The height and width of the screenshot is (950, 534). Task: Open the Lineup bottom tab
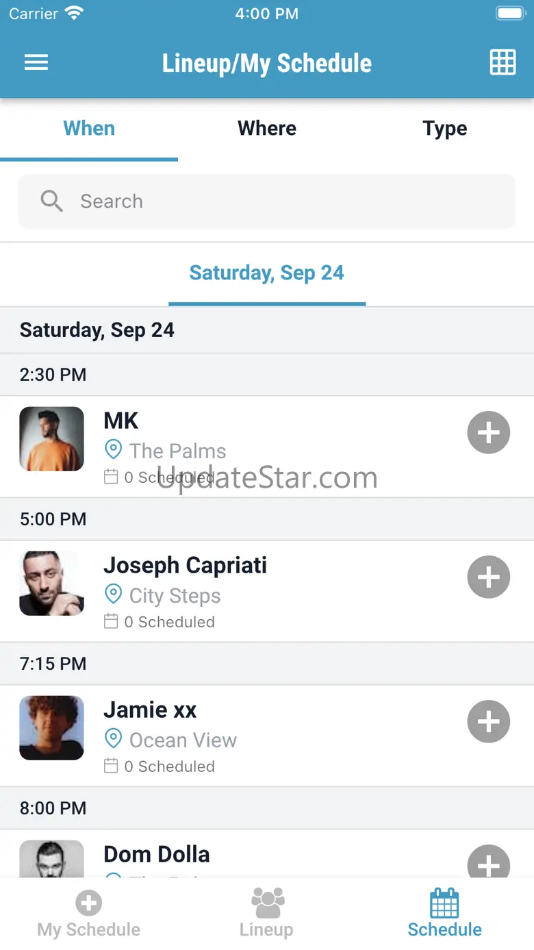[267, 914]
